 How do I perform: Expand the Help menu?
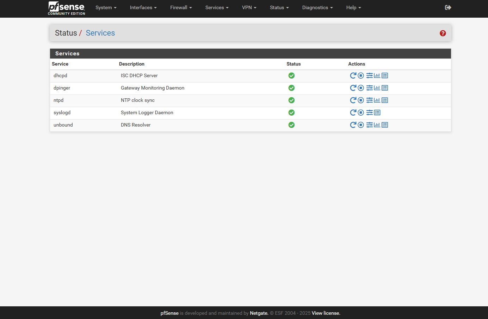pyautogui.click(x=354, y=7)
